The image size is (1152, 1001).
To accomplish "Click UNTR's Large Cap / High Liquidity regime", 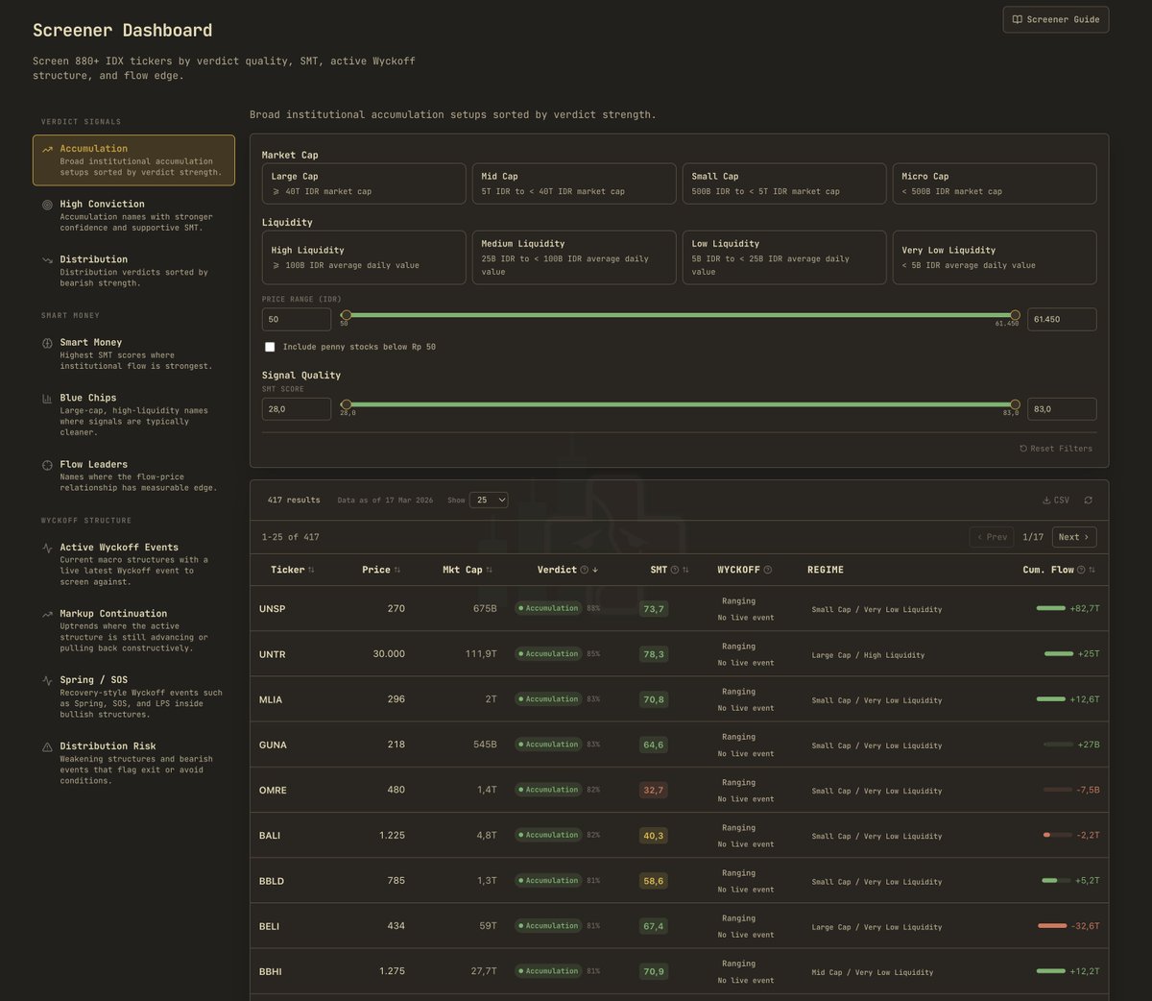I will (868, 655).
